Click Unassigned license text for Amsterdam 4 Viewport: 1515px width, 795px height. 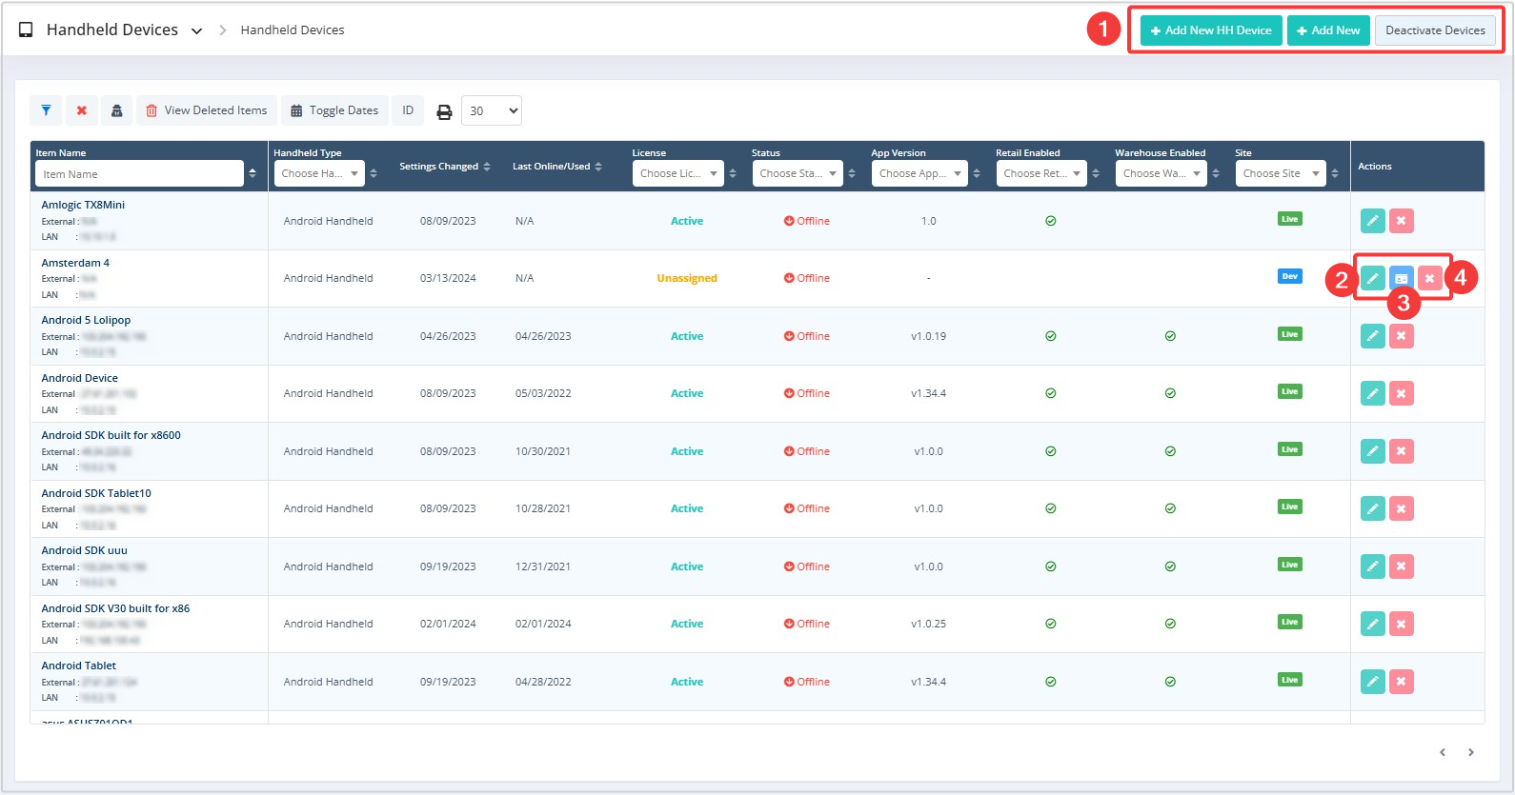pos(687,278)
